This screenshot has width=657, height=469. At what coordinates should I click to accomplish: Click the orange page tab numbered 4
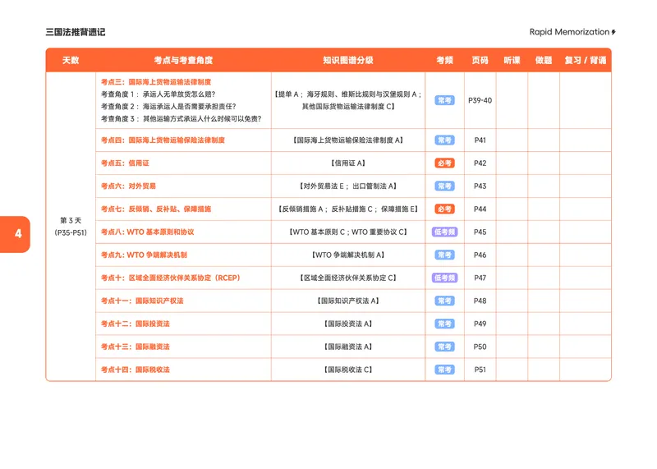(x=15, y=234)
